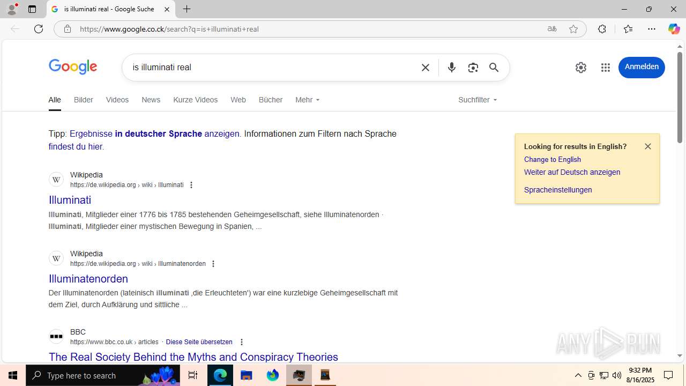This screenshot has width=686, height=386.
Task: Open Copilot sidebar icon
Action: [674, 29]
